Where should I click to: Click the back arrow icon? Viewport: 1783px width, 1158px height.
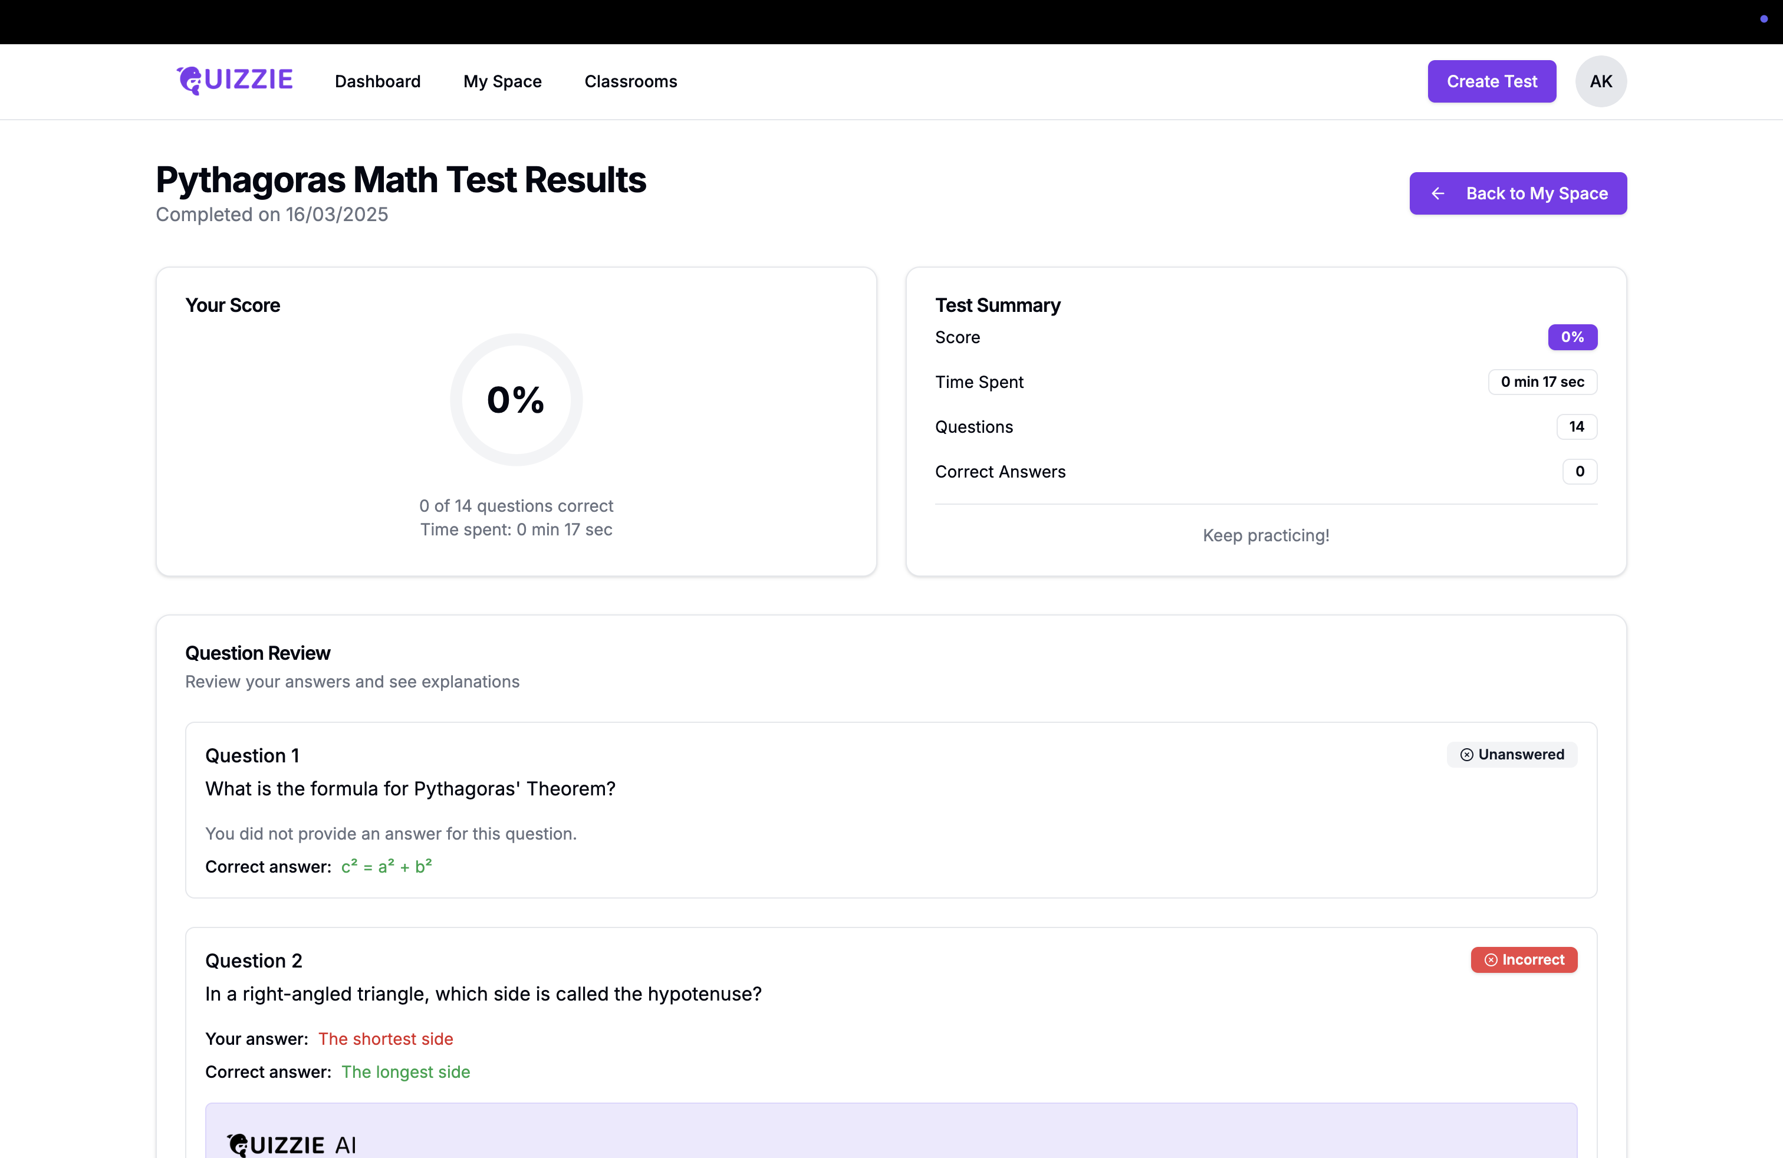(1437, 193)
